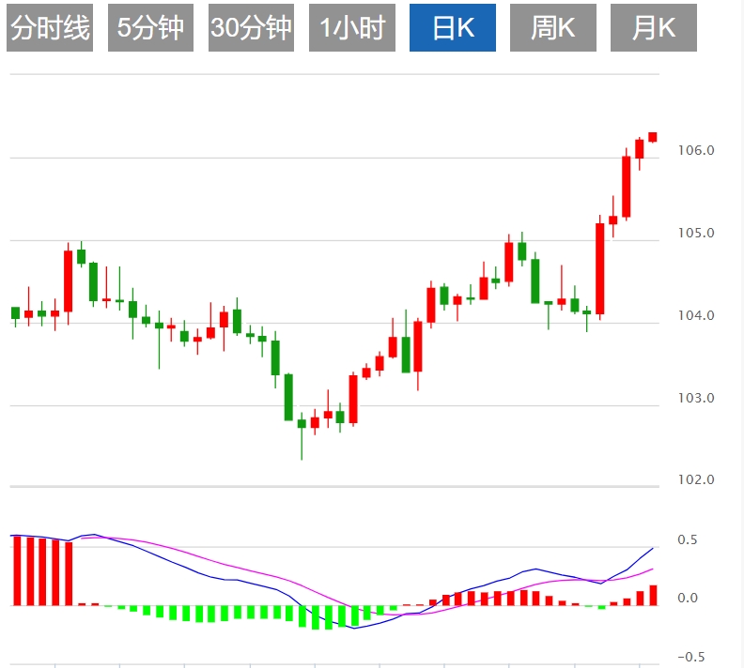Click the 0.0 label on MACD axis
The image size is (744, 668).
click(x=688, y=598)
